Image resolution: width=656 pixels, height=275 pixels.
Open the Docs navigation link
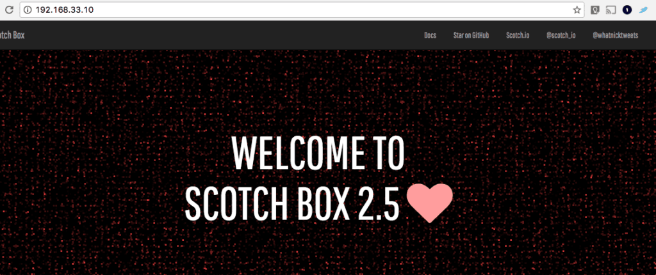click(430, 36)
